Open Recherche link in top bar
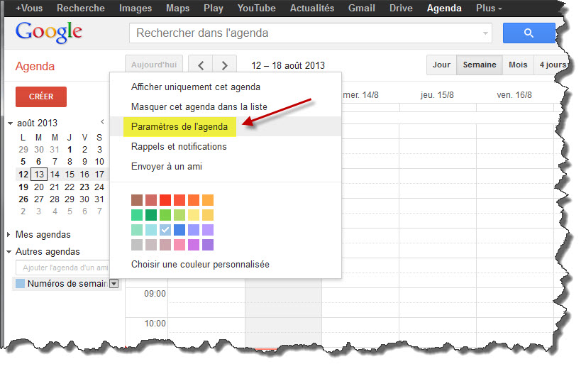 pyautogui.click(x=80, y=9)
